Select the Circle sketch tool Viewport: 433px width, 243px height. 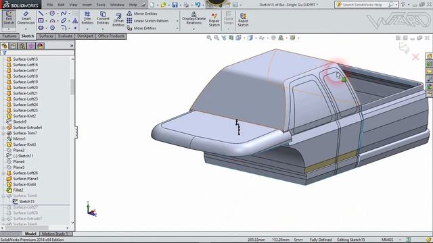click(52, 13)
